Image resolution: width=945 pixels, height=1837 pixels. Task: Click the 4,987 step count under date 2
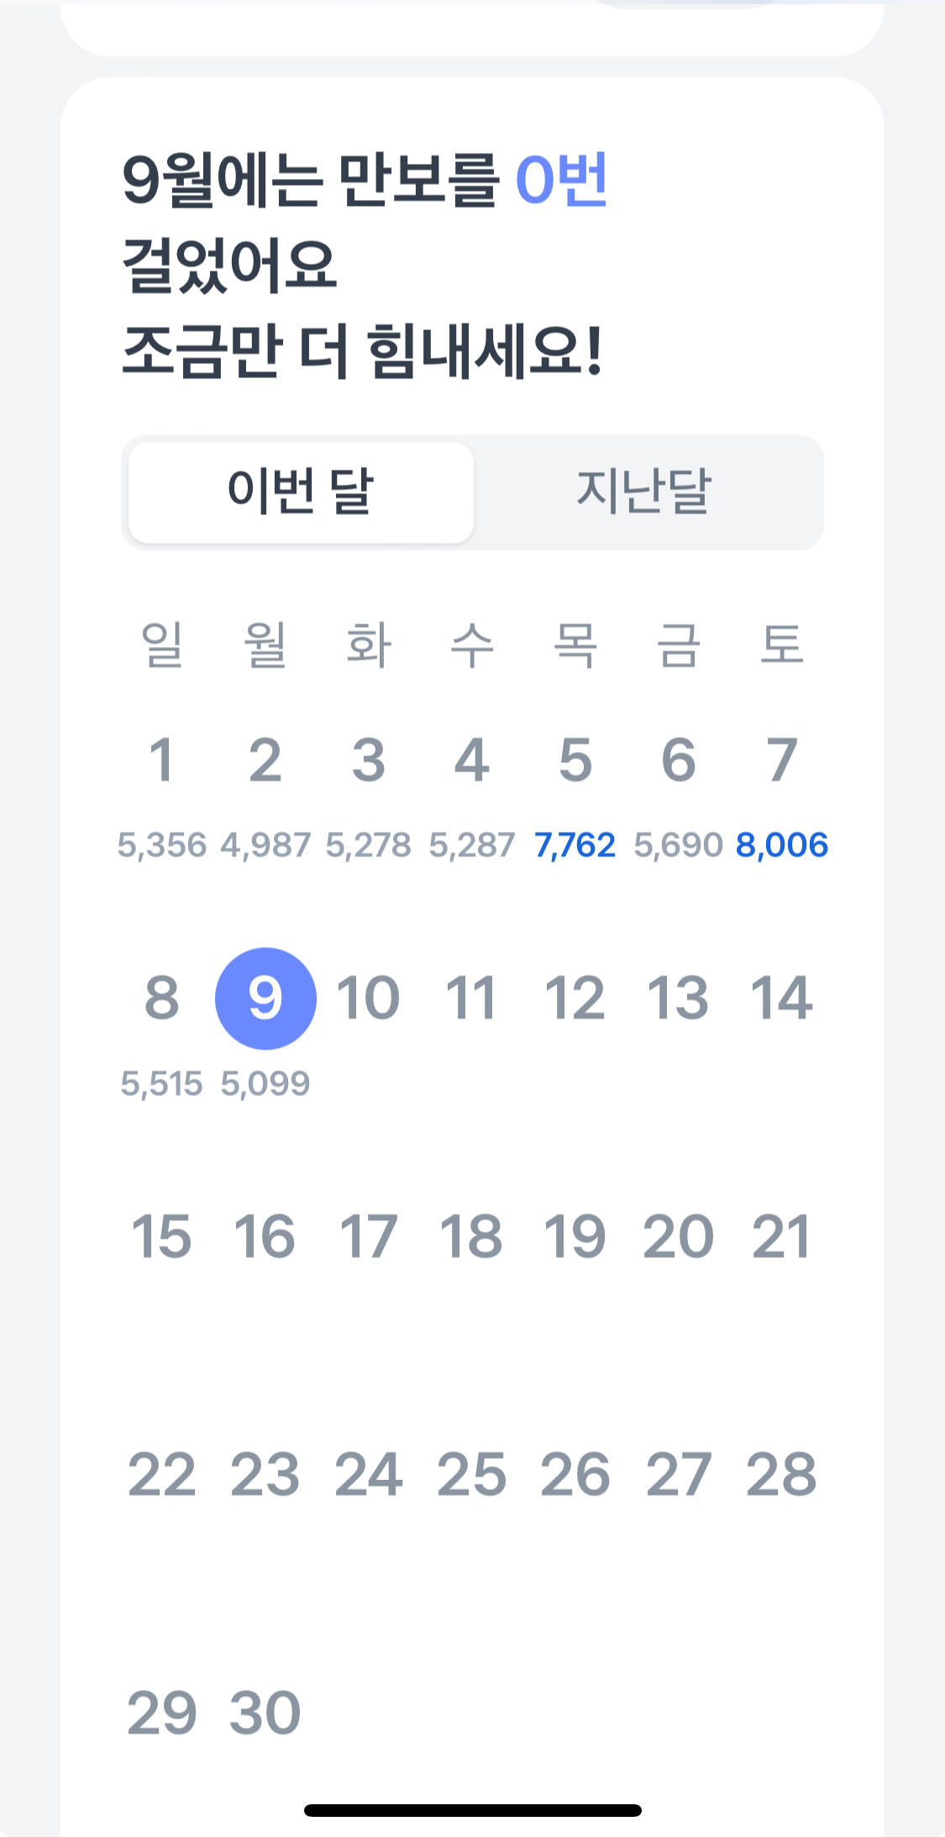265,845
